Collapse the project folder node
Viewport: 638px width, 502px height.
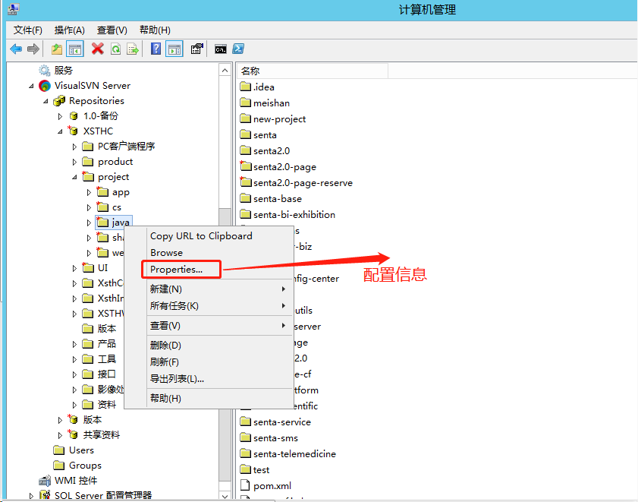click(74, 177)
